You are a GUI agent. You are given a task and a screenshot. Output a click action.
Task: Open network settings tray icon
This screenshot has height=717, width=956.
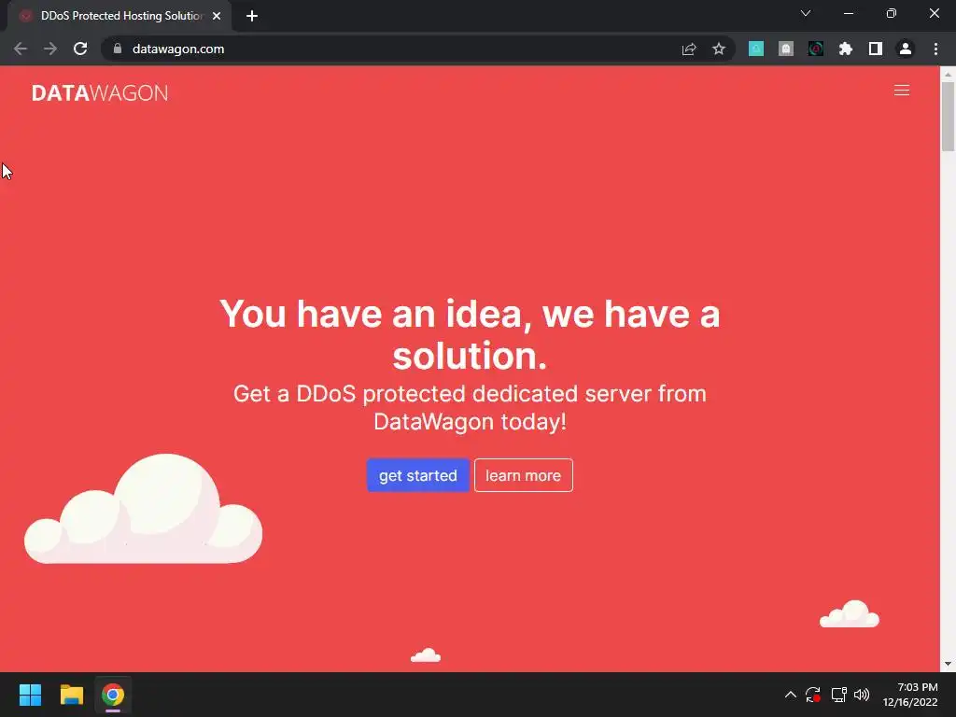[x=838, y=695]
